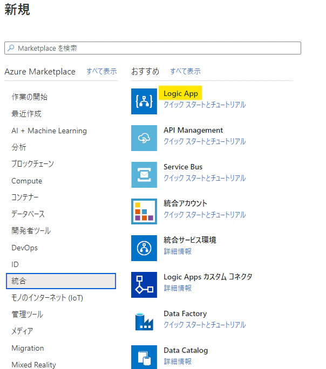Choose モノのインターネット (IoT) category
Screen dimensions: 326x369
coord(47,298)
